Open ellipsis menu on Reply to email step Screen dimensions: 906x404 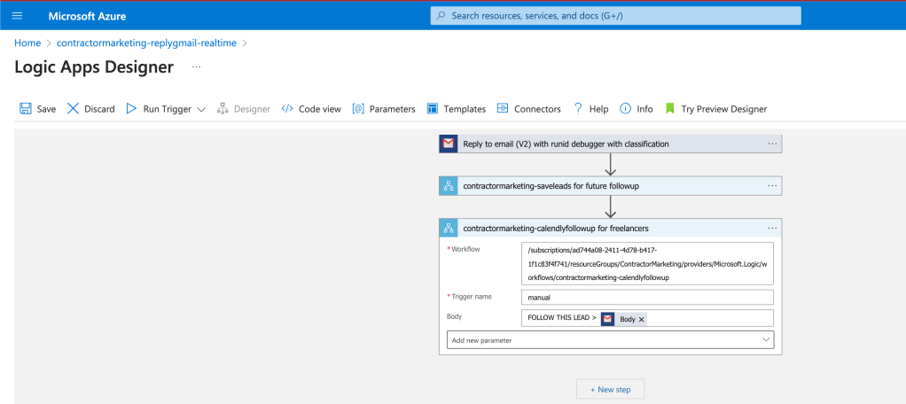point(772,144)
